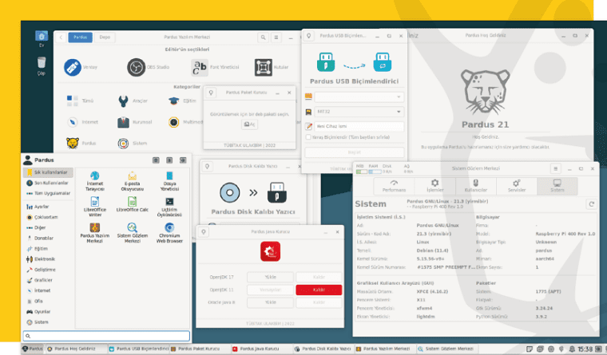Launch Chromium Web Browser from menu
This screenshot has height=355, width=607.
point(169,233)
